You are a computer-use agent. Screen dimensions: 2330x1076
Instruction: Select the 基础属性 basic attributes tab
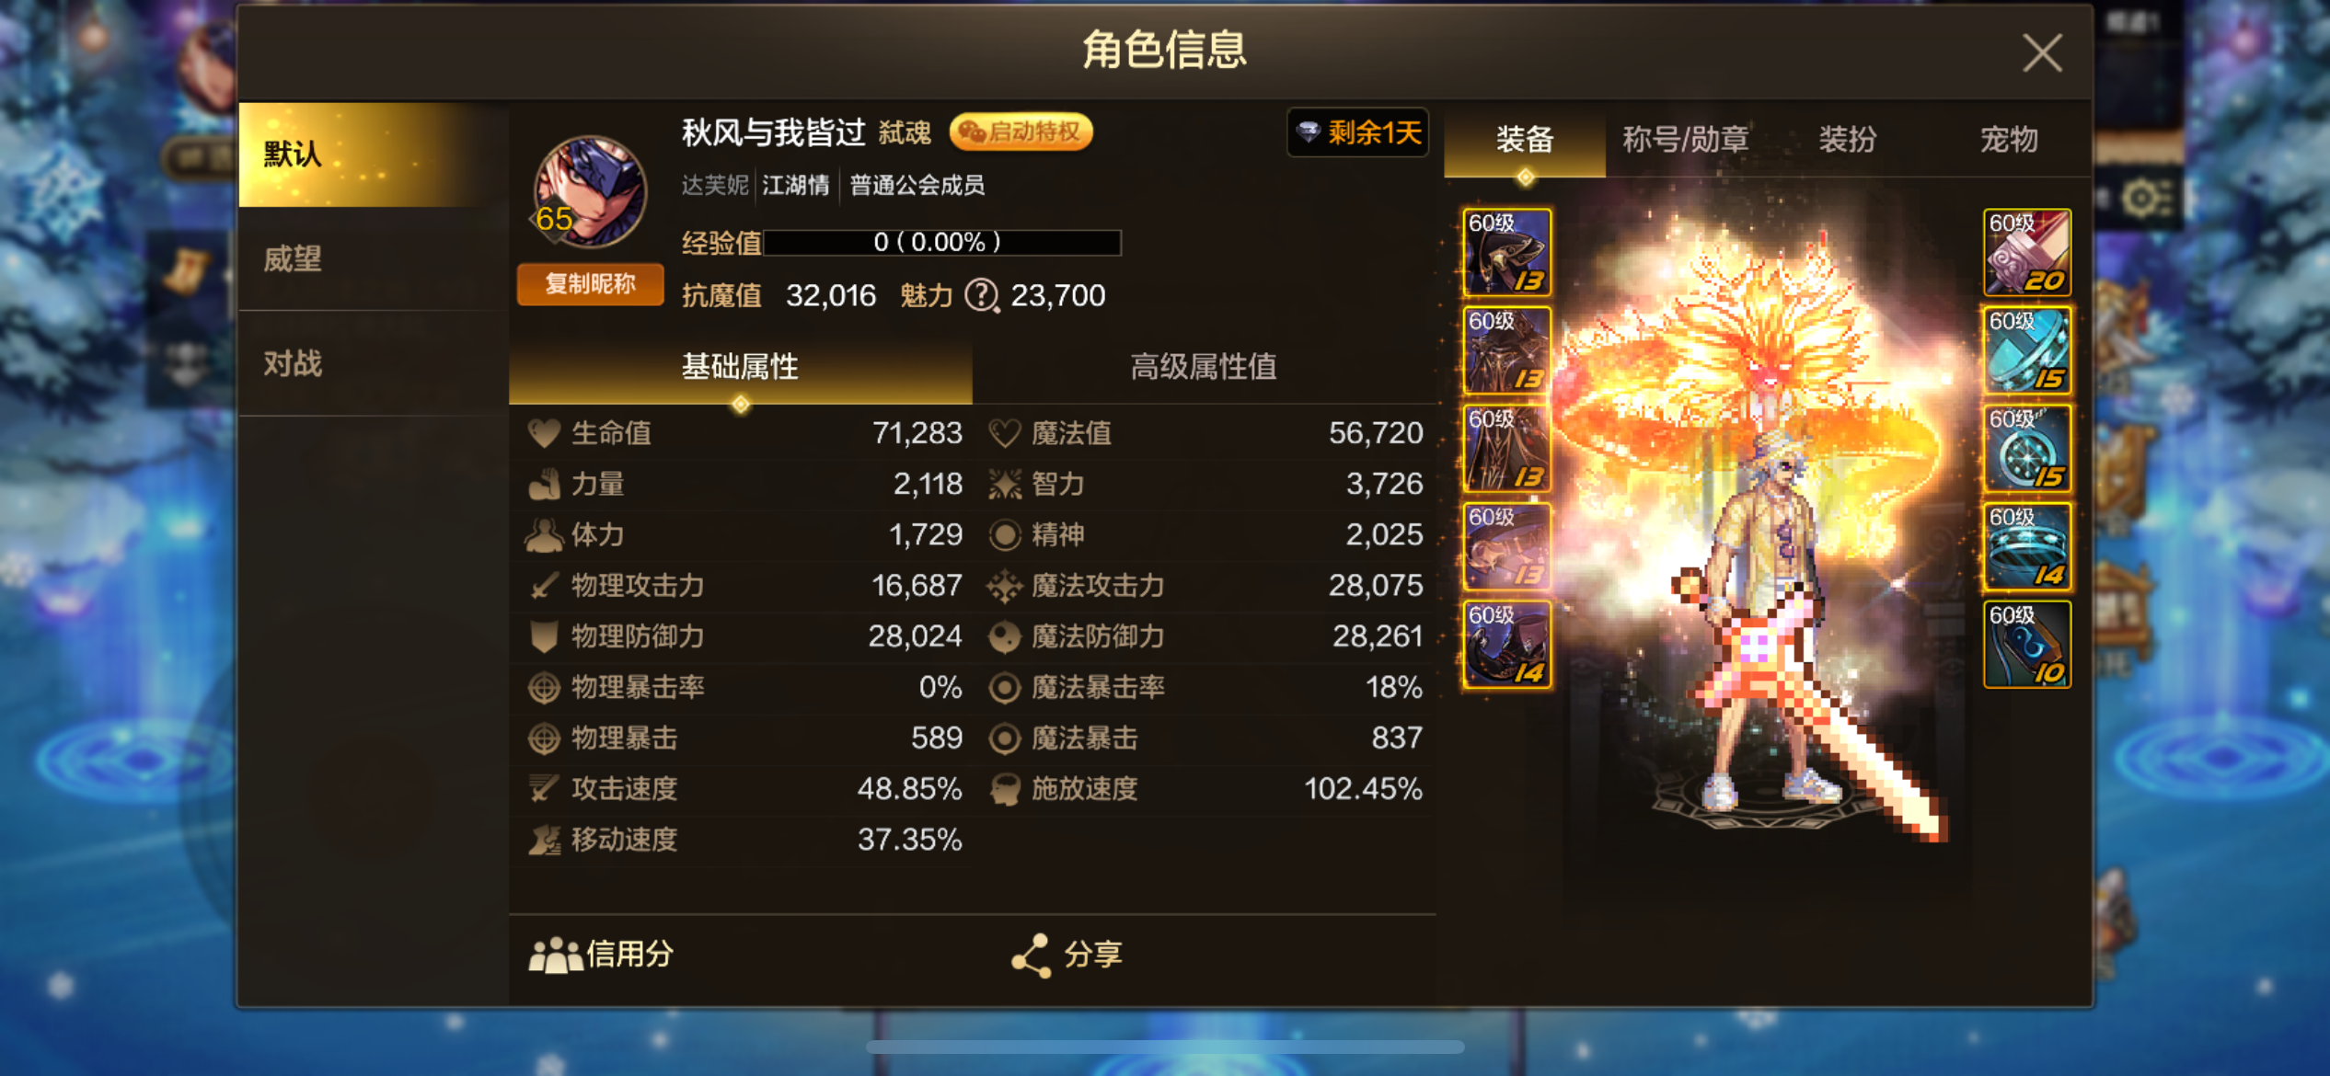click(x=740, y=367)
